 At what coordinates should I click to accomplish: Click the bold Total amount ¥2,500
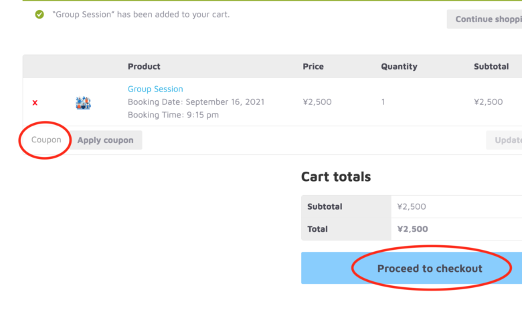[412, 229]
